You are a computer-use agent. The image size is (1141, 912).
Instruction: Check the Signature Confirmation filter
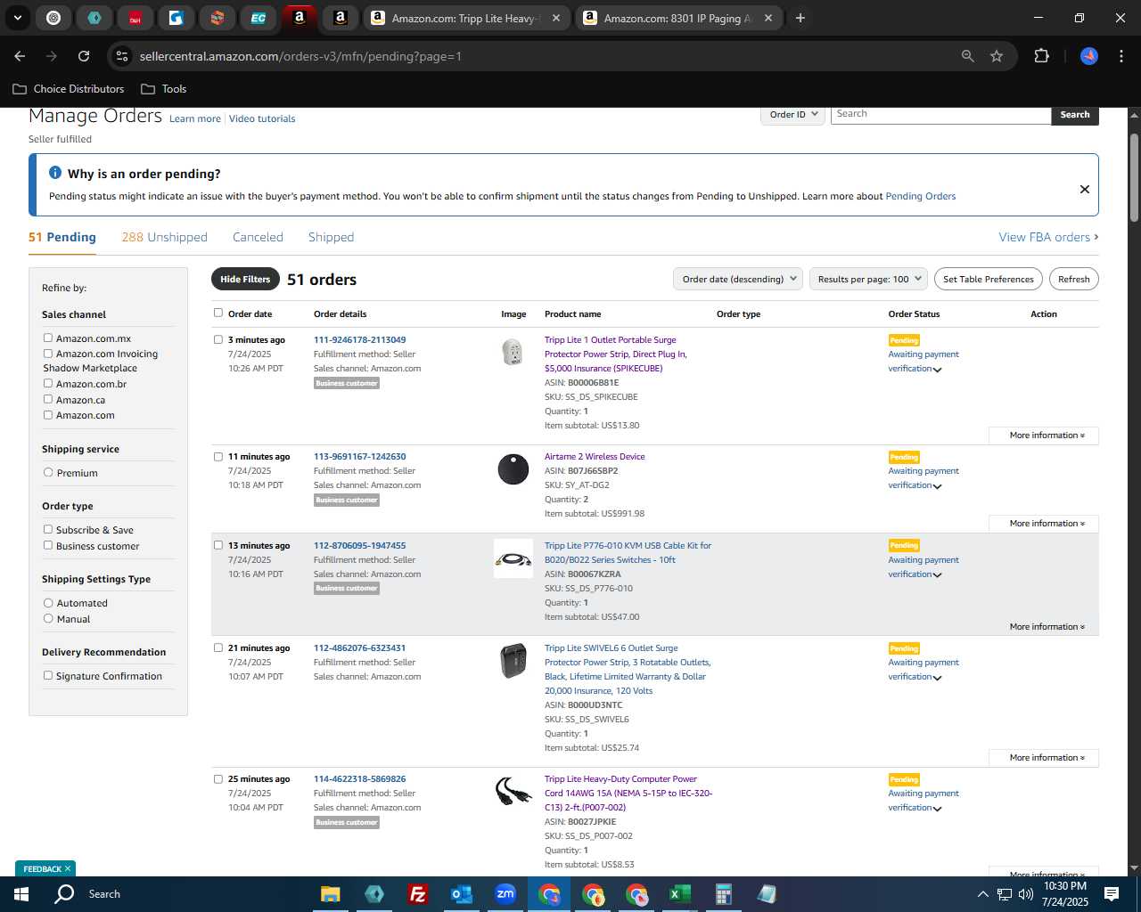point(48,675)
